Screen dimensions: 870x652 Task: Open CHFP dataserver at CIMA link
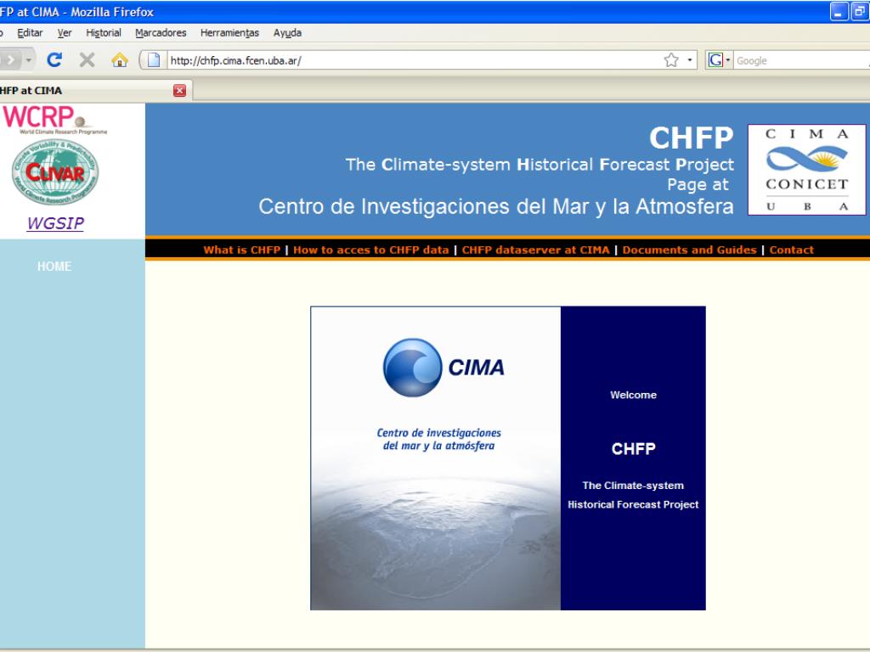click(536, 250)
